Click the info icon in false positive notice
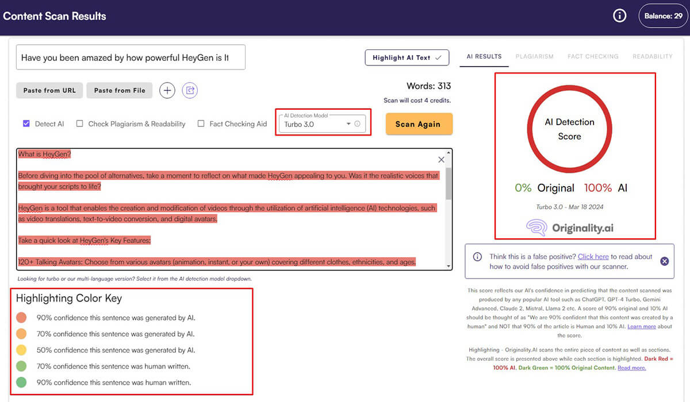This screenshot has height=402, width=690. [477, 257]
